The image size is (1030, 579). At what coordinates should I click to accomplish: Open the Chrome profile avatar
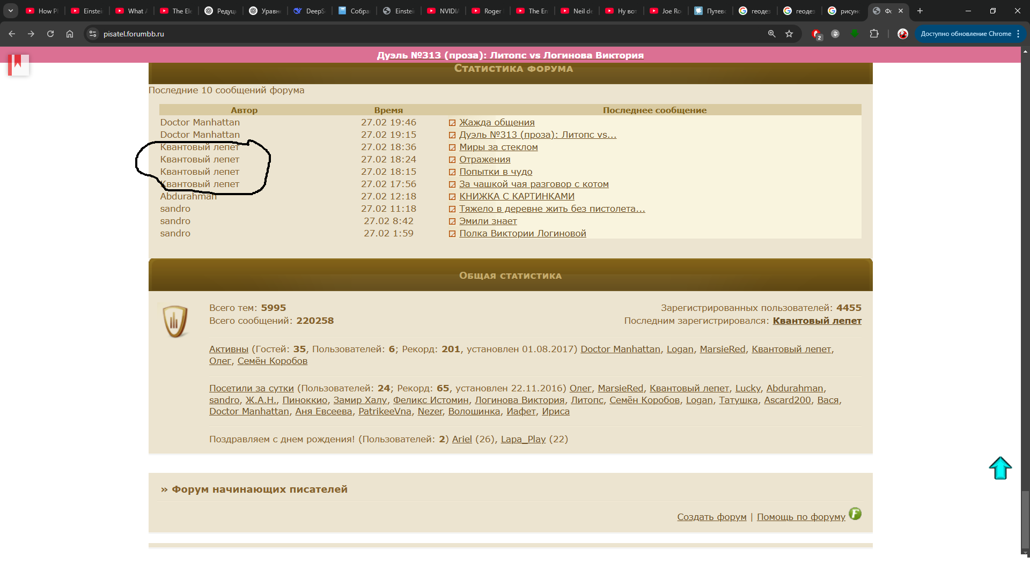tap(903, 34)
